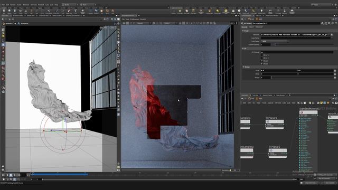Select the Spray Paint shelf tool
The image size is (338, 190).
69,11
